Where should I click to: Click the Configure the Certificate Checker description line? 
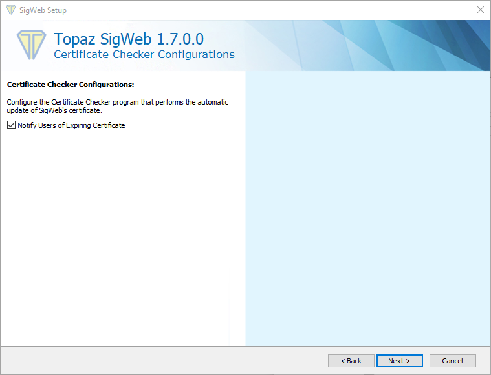(x=117, y=102)
